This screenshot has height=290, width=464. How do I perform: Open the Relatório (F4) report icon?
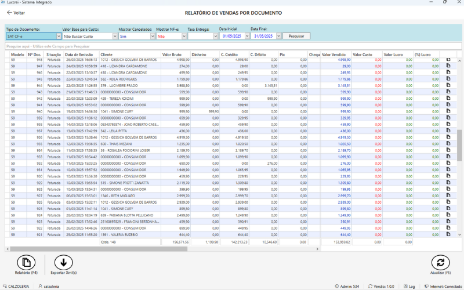[x=26, y=263]
